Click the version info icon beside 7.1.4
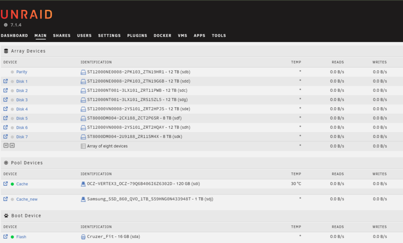This screenshot has width=403, height=243. coord(6,25)
